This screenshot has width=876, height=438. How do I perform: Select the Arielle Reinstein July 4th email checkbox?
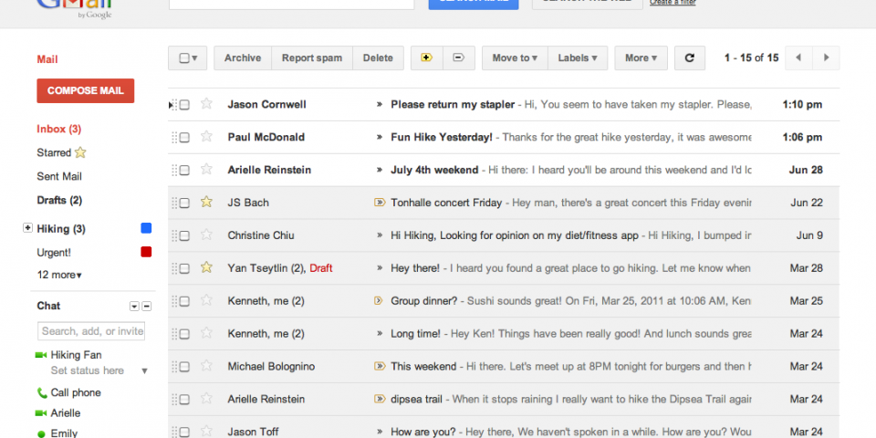[x=184, y=171]
